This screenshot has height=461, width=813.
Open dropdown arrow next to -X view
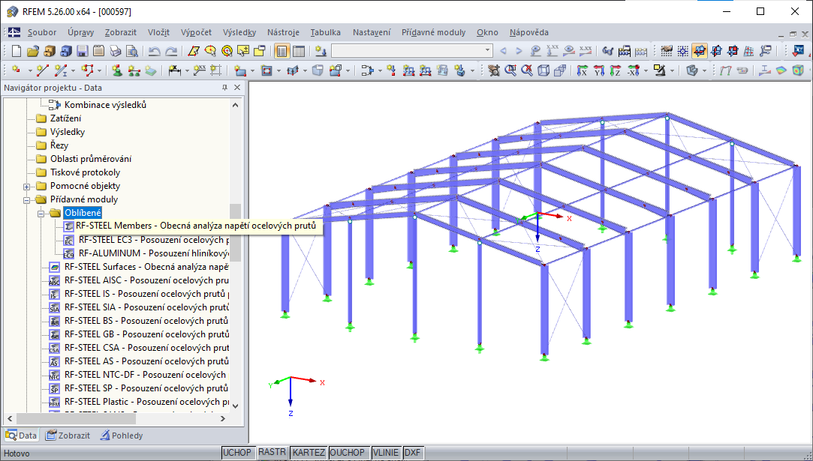[646, 70]
